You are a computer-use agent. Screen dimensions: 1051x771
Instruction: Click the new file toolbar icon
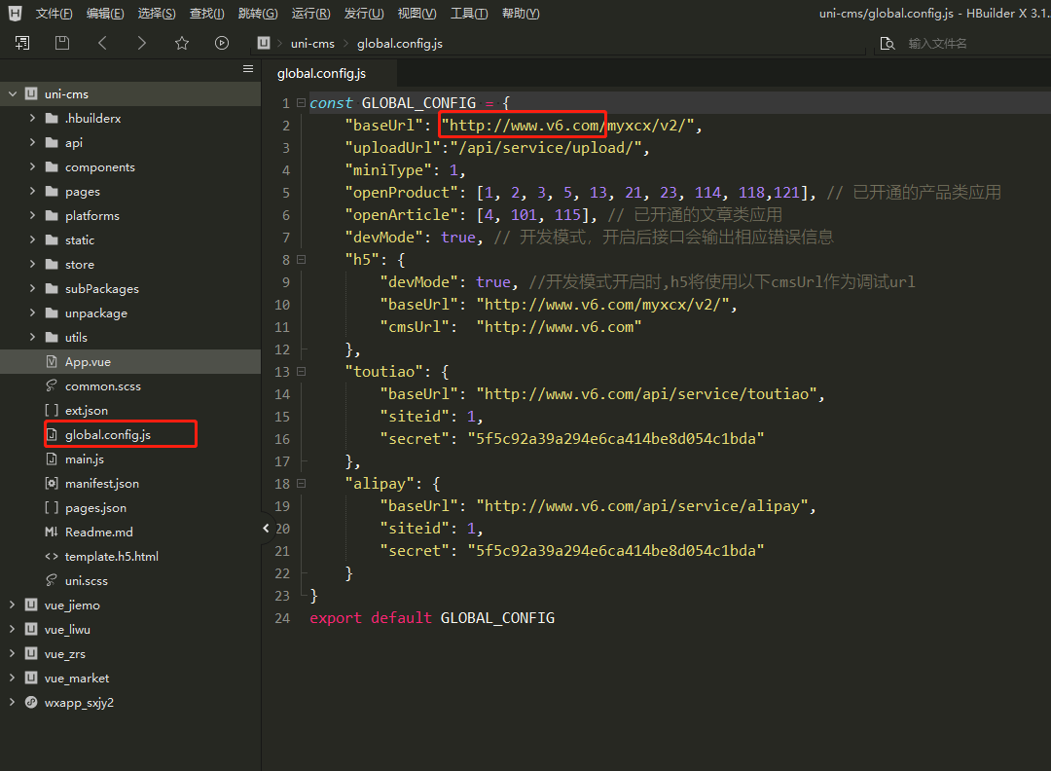point(21,43)
